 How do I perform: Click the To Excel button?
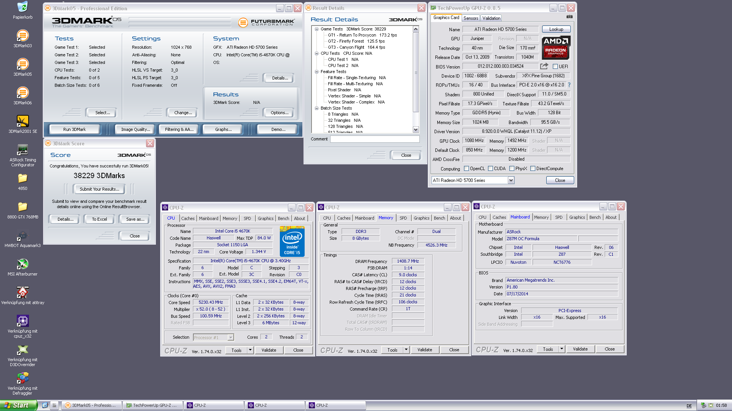pyautogui.click(x=100, y=219)
